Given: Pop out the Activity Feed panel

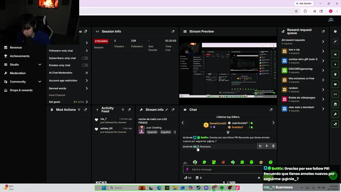Looking at the screenshot, I should tap(129, 110).
